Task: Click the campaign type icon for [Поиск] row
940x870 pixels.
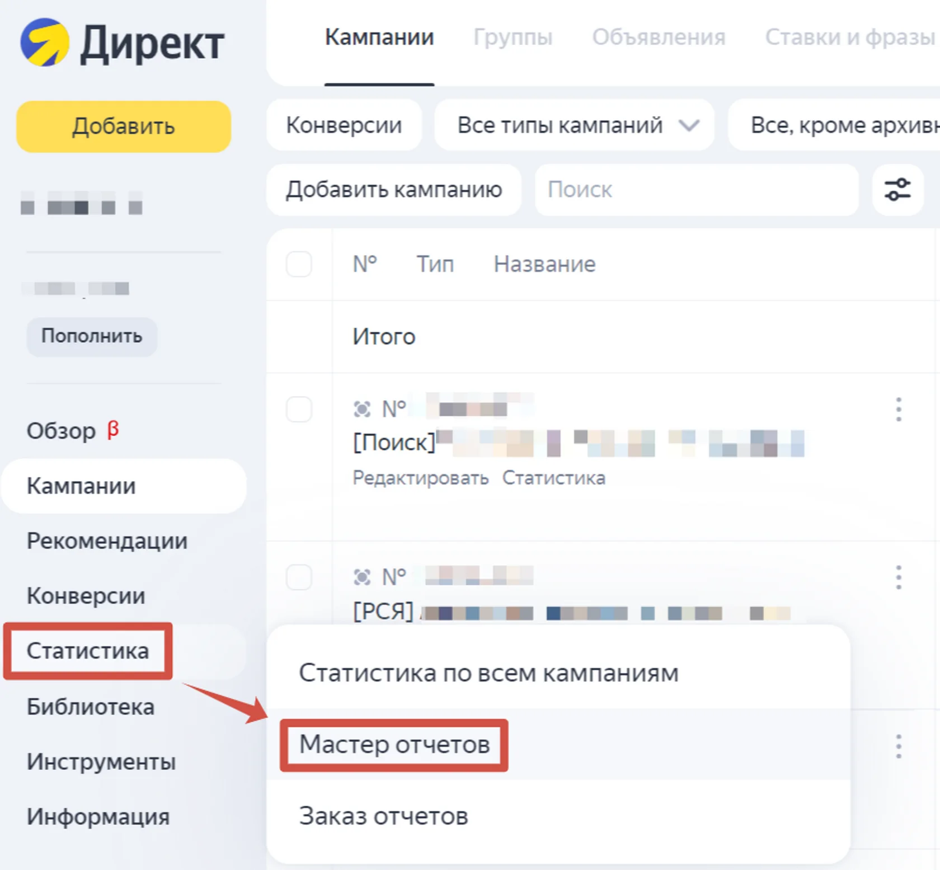Action: (x=362, y=409)
